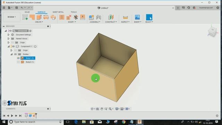Click the Undo arrow
The image size is (222, 125).
click(22, 8)
